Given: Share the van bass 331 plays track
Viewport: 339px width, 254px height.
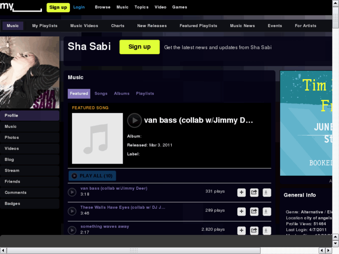Looking at the screenshot, I should [254, 192].
